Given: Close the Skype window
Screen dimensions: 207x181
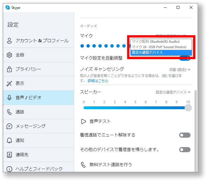Looking at the screenshot, I should pyautogui.click(x=191, y=7).
